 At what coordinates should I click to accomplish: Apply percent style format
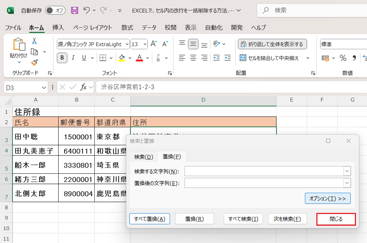coord(343,58)
